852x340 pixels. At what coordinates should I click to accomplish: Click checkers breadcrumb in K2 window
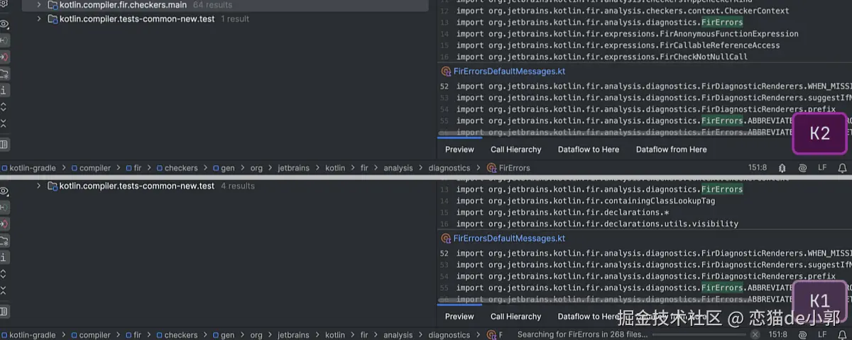point(176,169)
